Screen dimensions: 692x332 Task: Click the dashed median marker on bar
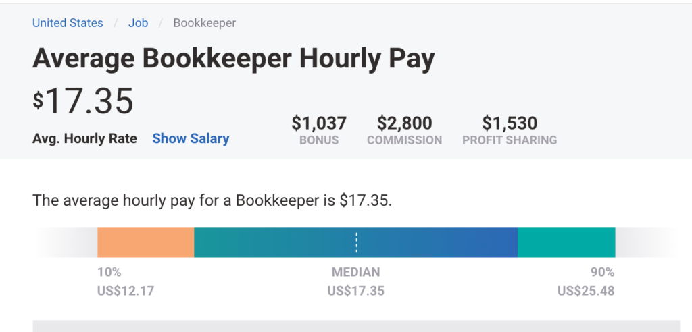coord(356,243)
